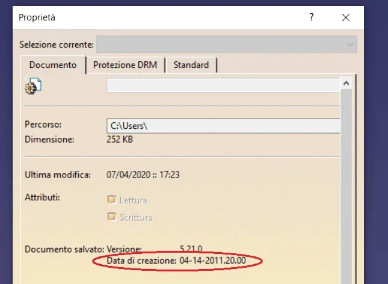
Task: Click the scrollbar up arrow
Action: coord(346,82)
